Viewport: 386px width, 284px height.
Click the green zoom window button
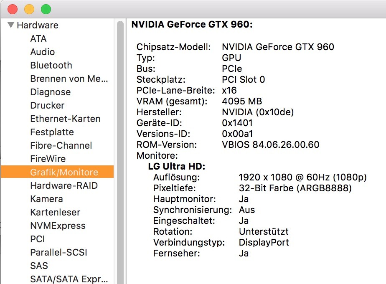coord(46,9)
